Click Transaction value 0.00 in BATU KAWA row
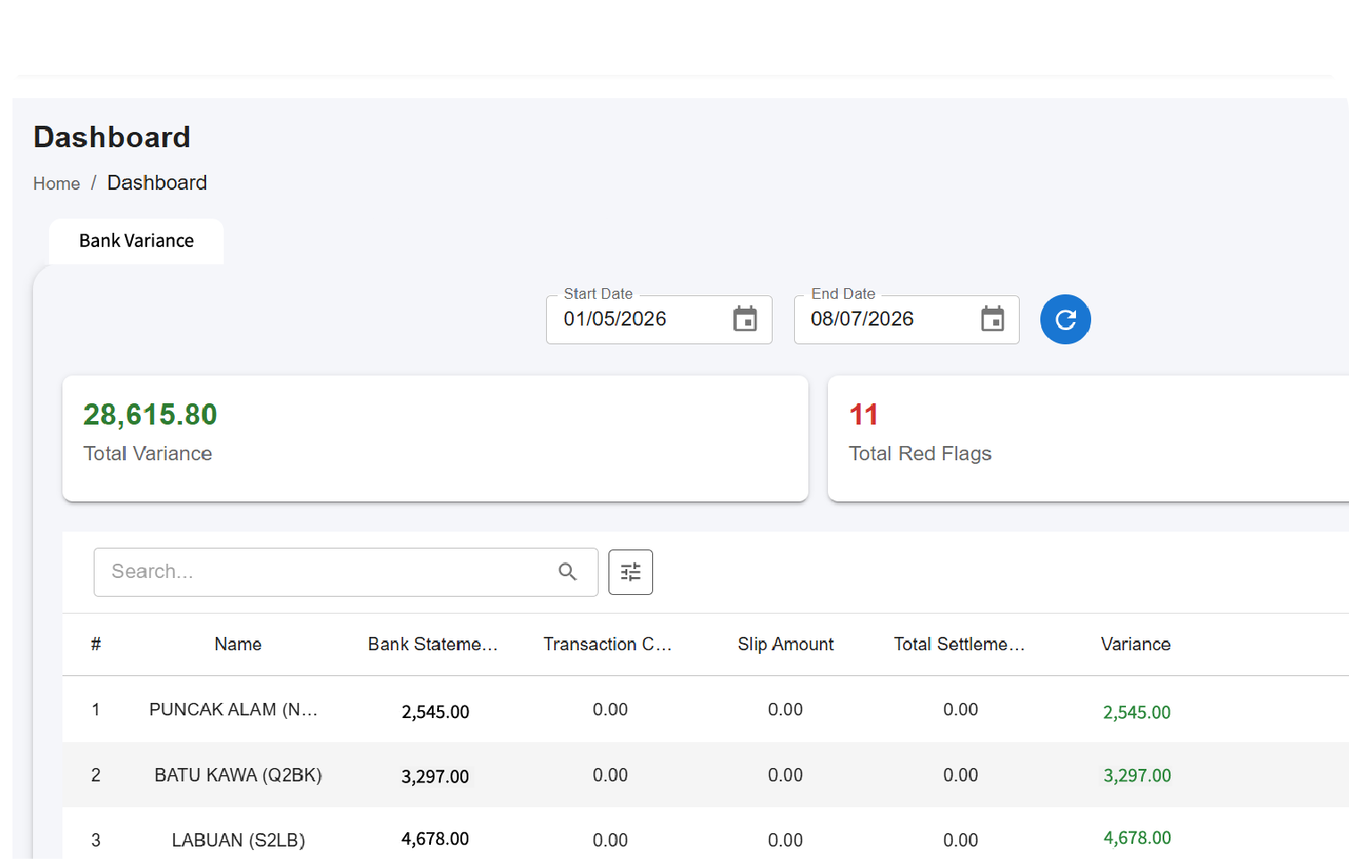 pyautogui.click(x=610, y=775)
